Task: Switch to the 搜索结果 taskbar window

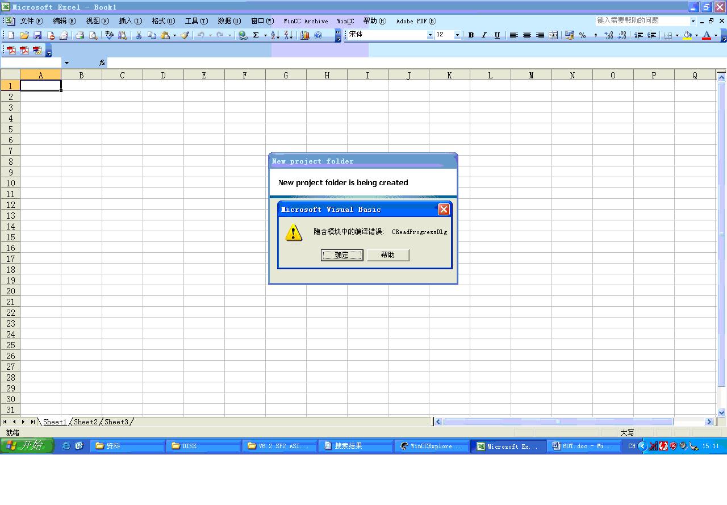Action: pyautogui.click(x=356, y=446)
